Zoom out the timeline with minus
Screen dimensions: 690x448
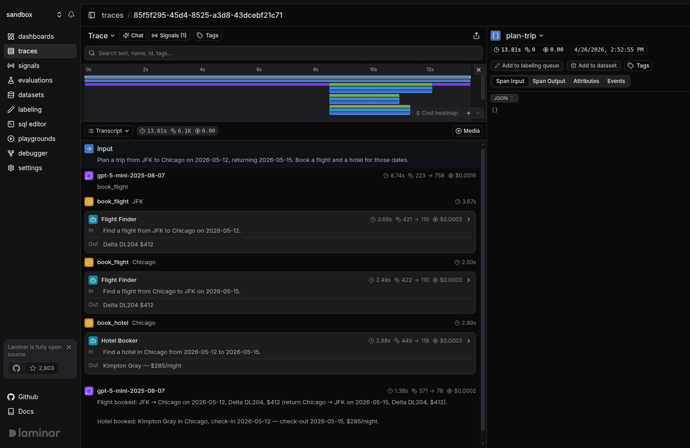[478, 113]
